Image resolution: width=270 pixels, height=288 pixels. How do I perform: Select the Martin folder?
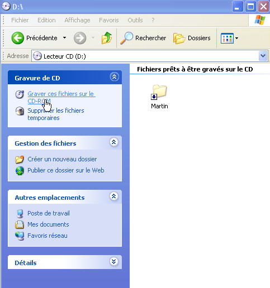(x=159, y=97)
